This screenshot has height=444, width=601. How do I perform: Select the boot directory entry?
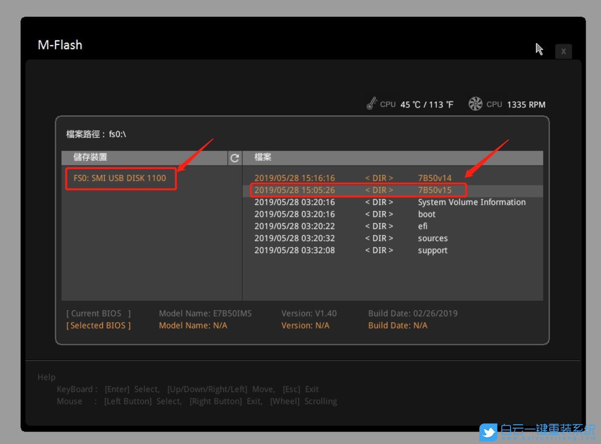pyautogui.click(x=426, y=215)
